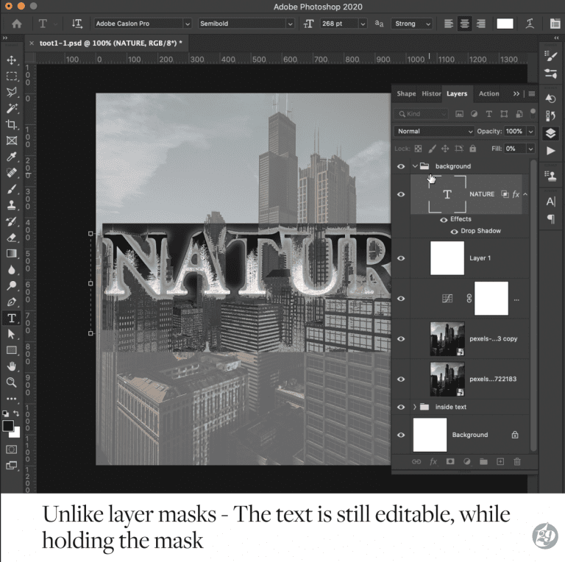Image resolution: width=565 pixels, height=562 pixels.
Task: Select the Zoom tool
Action: pyautogui.click(x=12, y=383)
